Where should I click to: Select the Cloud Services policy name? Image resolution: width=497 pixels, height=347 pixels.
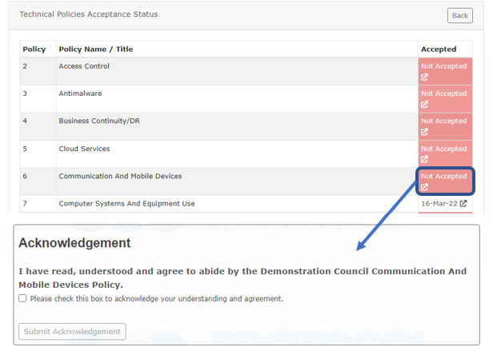point(84,149)
